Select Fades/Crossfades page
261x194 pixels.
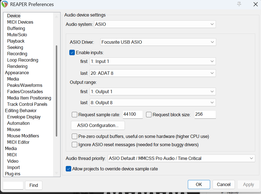coord(25,92)
